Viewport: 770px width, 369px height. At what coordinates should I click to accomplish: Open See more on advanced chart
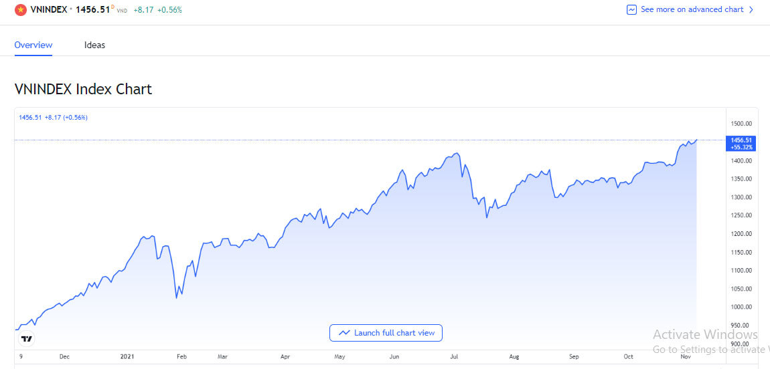pyautogui.click(x=692, y=10)
